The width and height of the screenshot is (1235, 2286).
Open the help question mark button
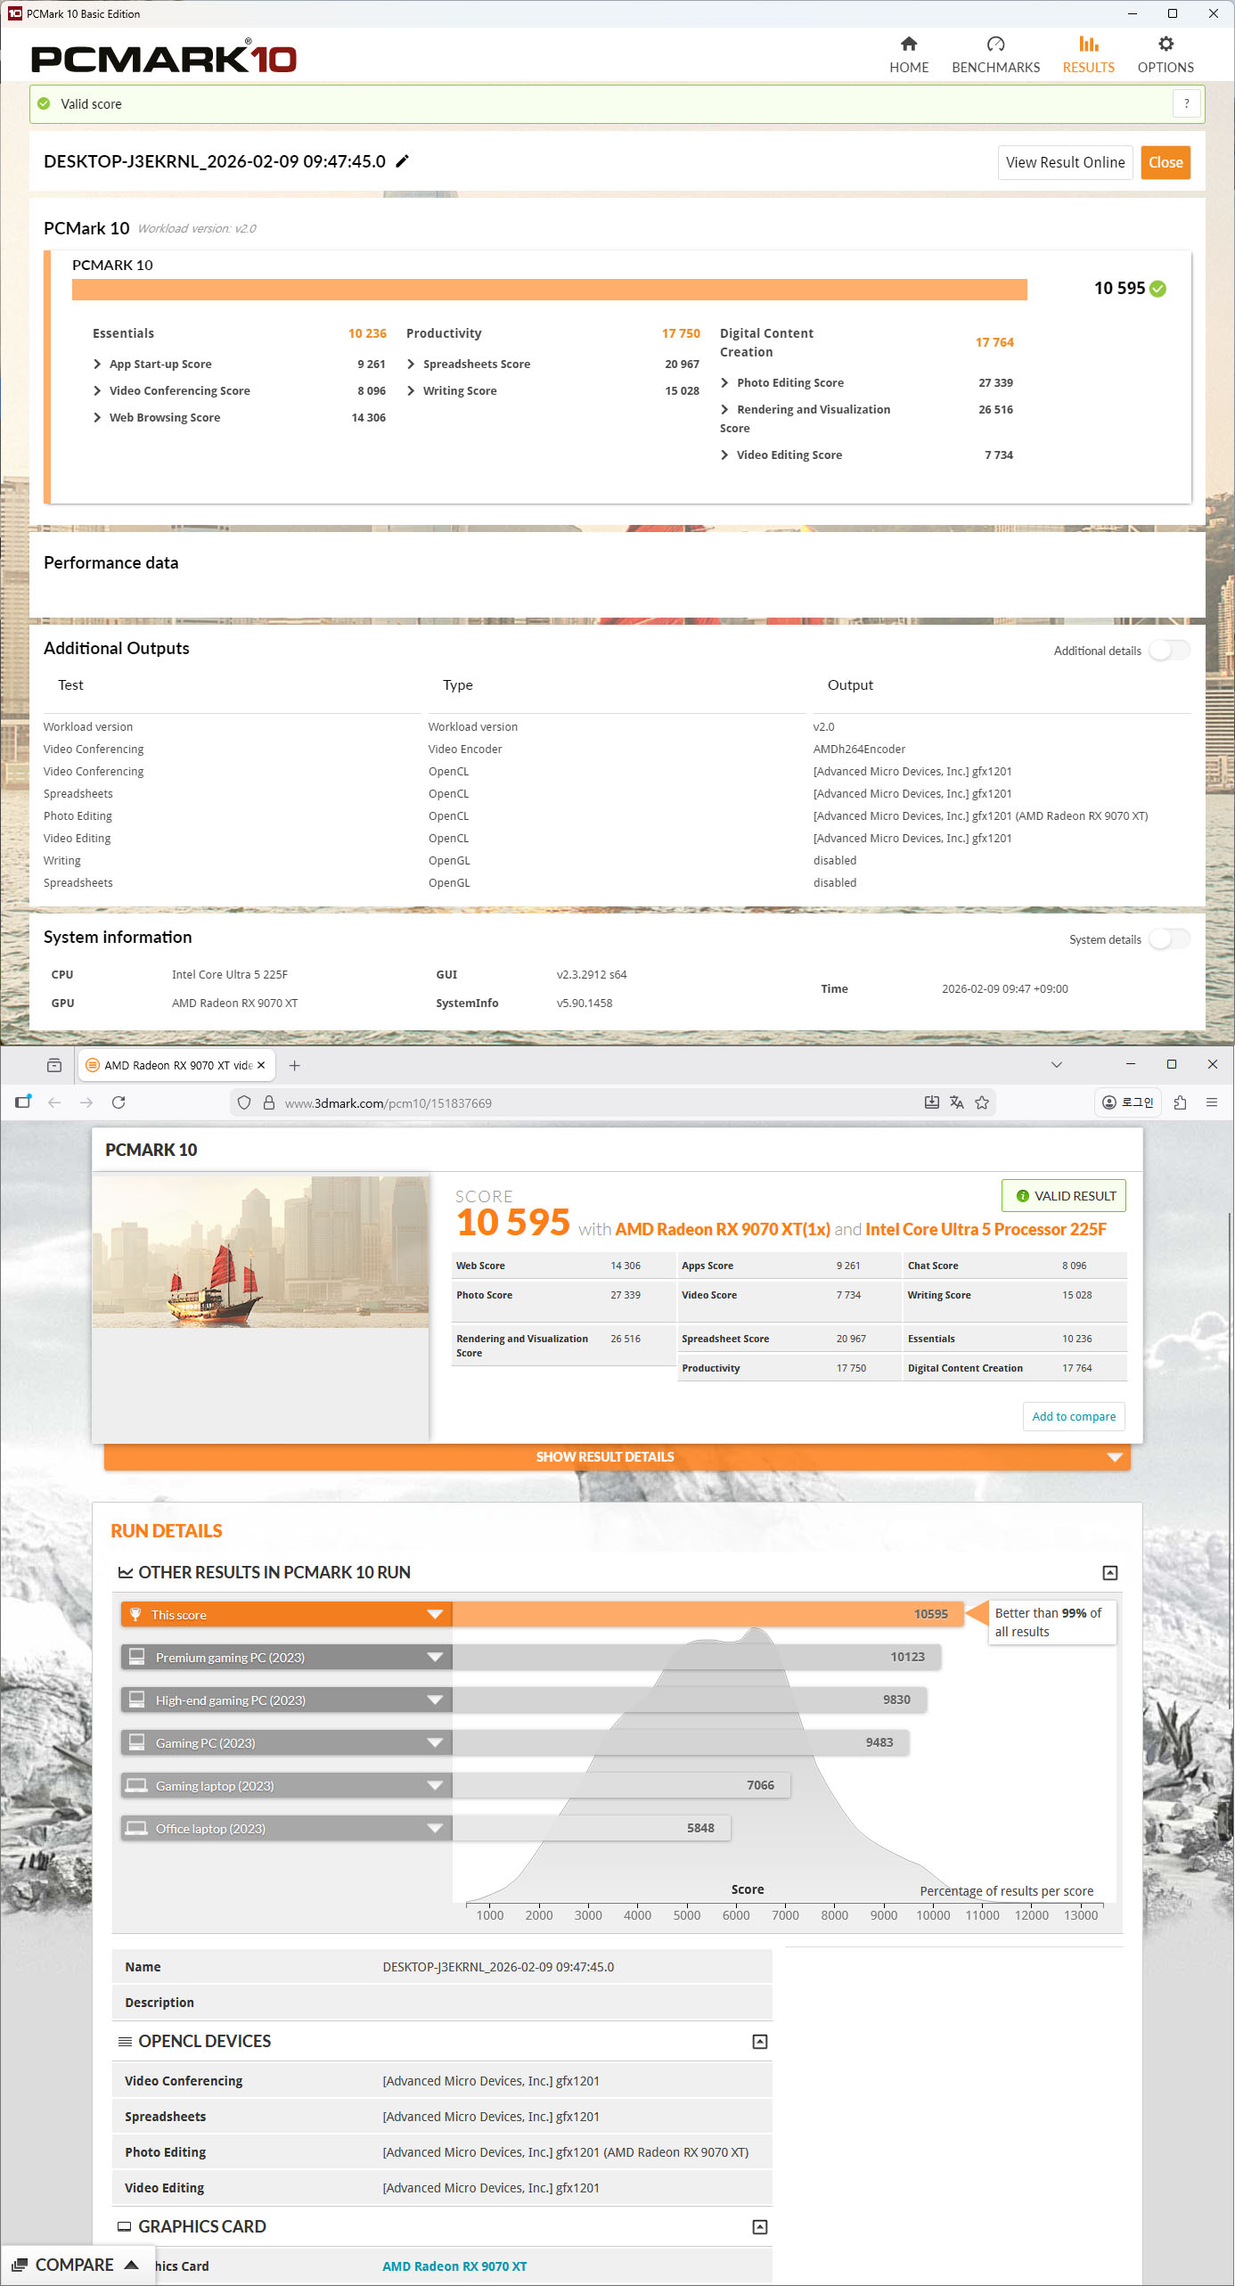[1186, 104]
